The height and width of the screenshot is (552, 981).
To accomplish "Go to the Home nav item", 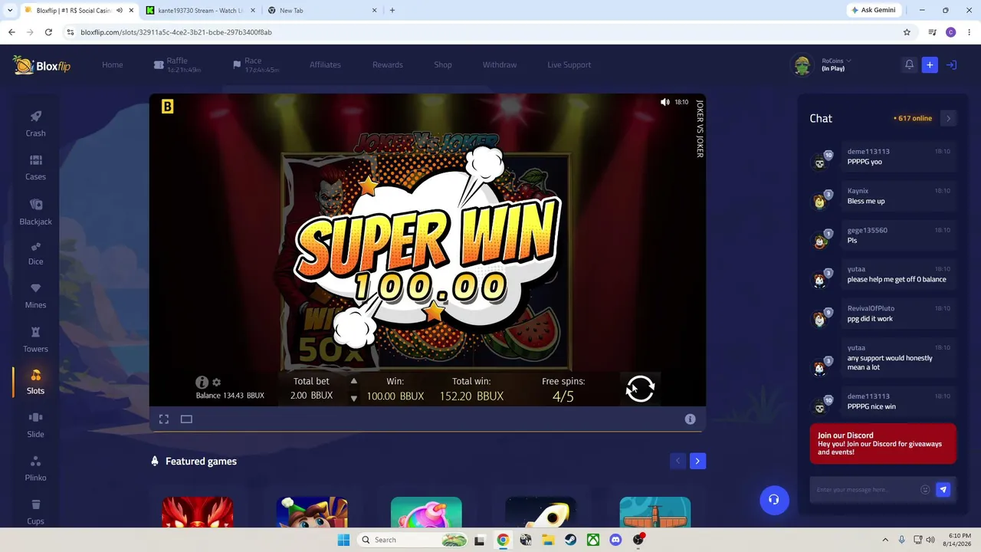I will tap(113, 65).
